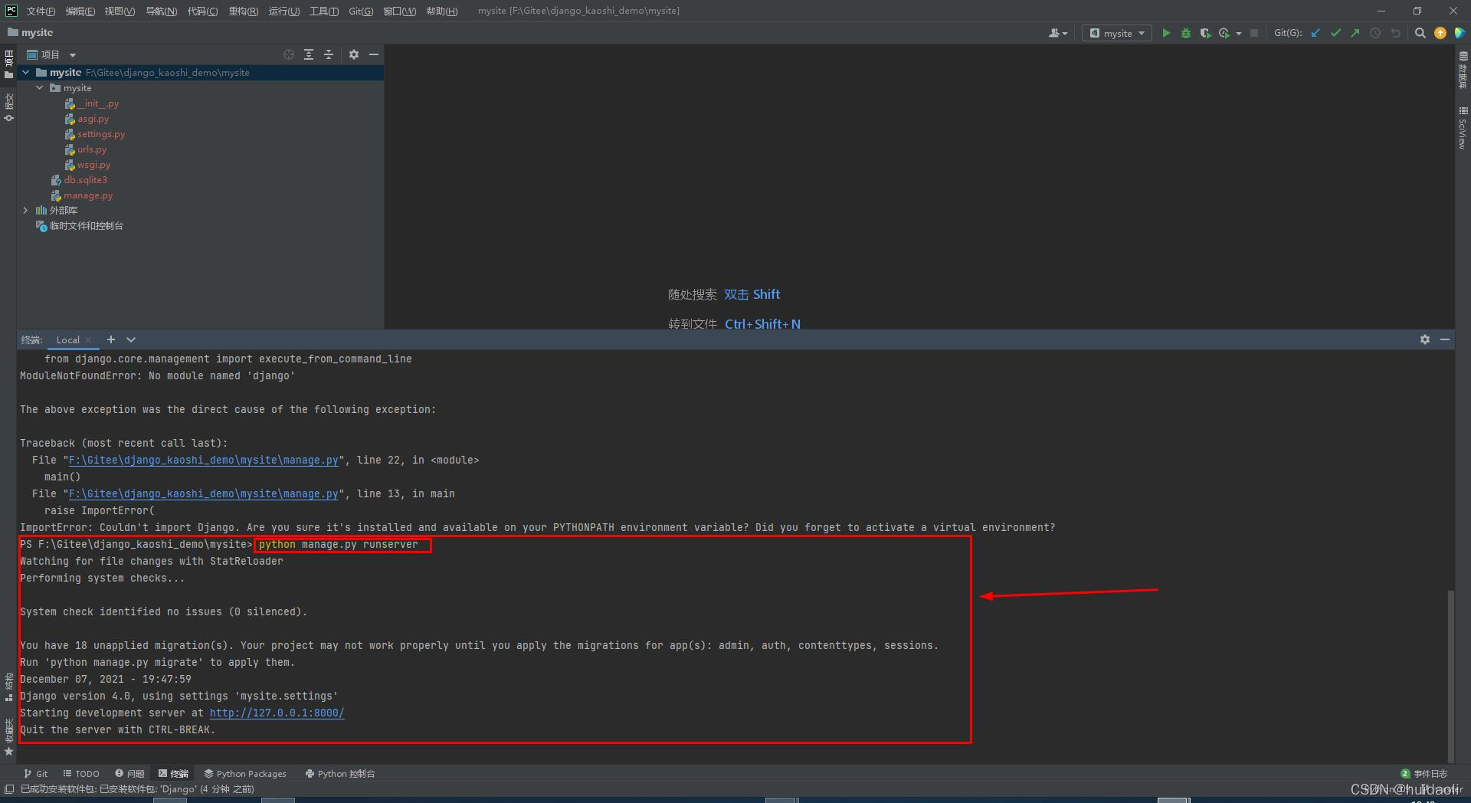The image size is (1471, 803).
Task: Open the user account dropdown in the toolbar
Action: pos(1058,33)
